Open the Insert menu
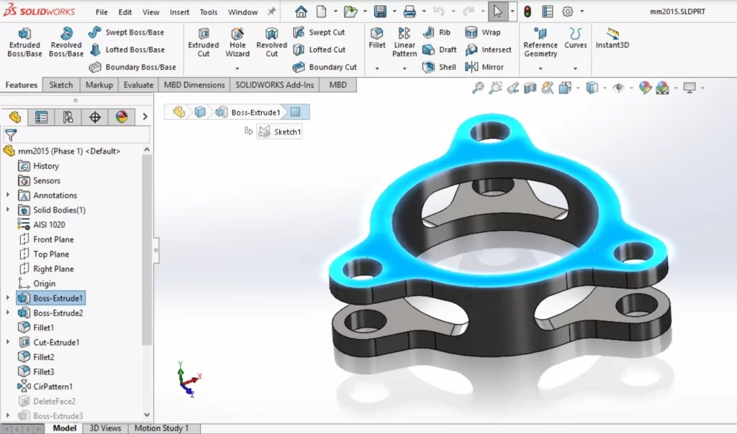The width and height of the screenshot is (737, 434). click(x=179, y=12)
